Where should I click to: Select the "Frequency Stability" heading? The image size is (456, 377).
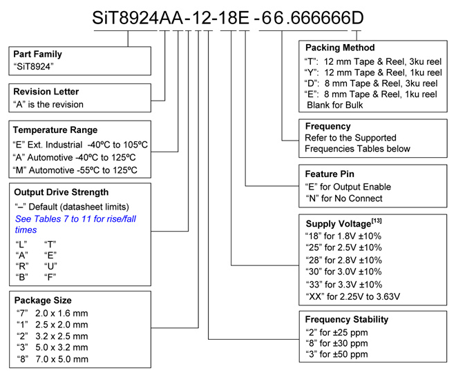(347, 320)
